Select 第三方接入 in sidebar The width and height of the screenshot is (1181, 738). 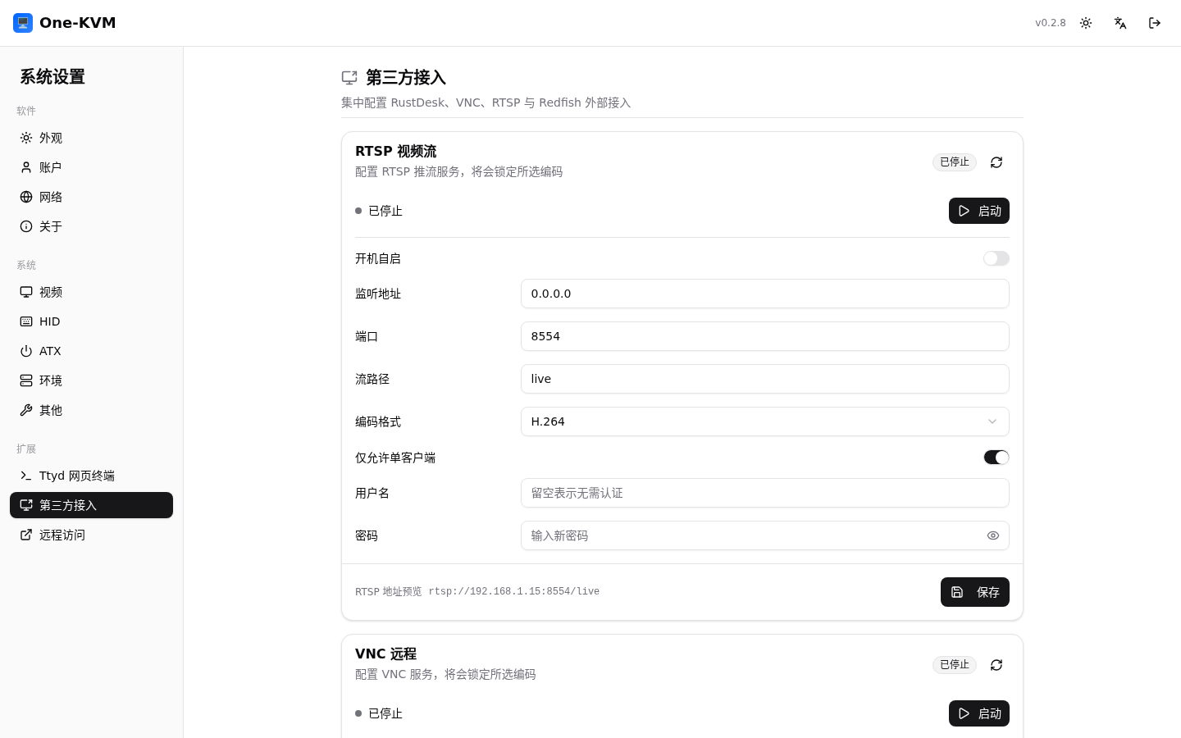point(91,505)
